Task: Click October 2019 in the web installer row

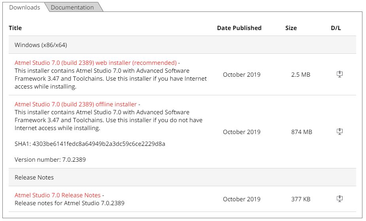Action: (x=241, y=75)
